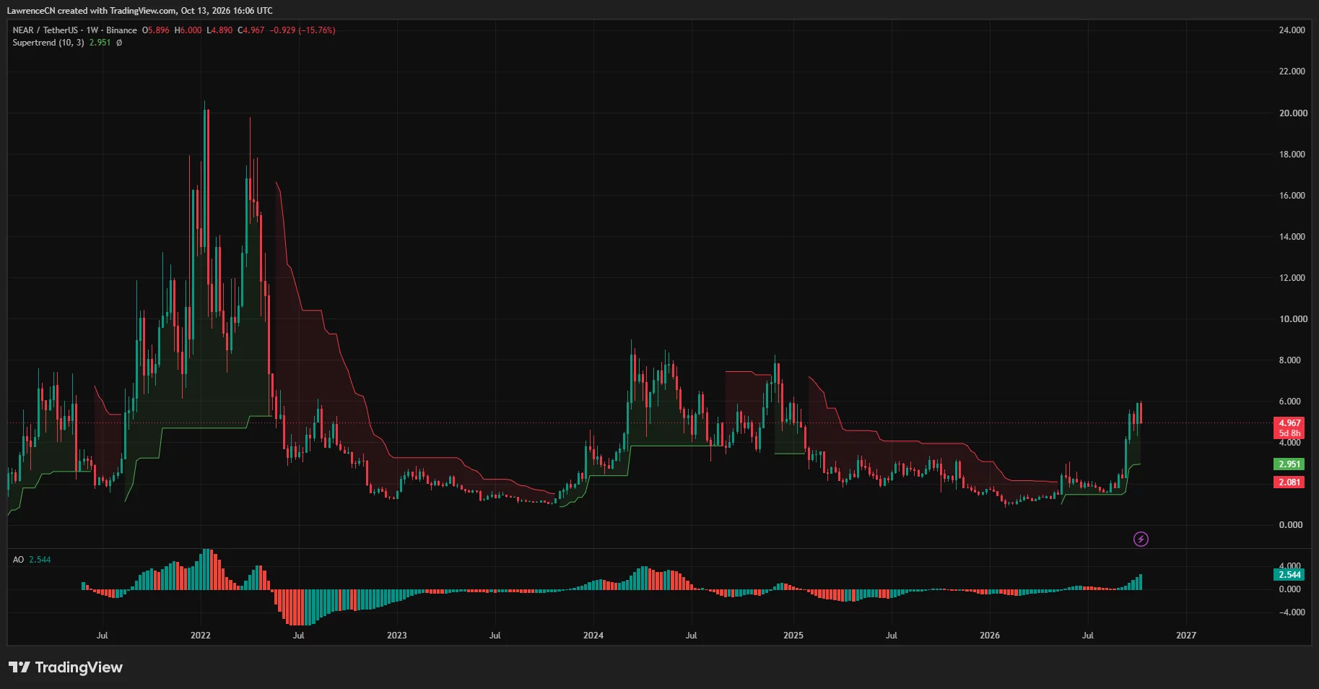This screenshot has height=689, width=1319.
Task: Click the 2022 label on the time axis
Action: (x=201, y=636)
